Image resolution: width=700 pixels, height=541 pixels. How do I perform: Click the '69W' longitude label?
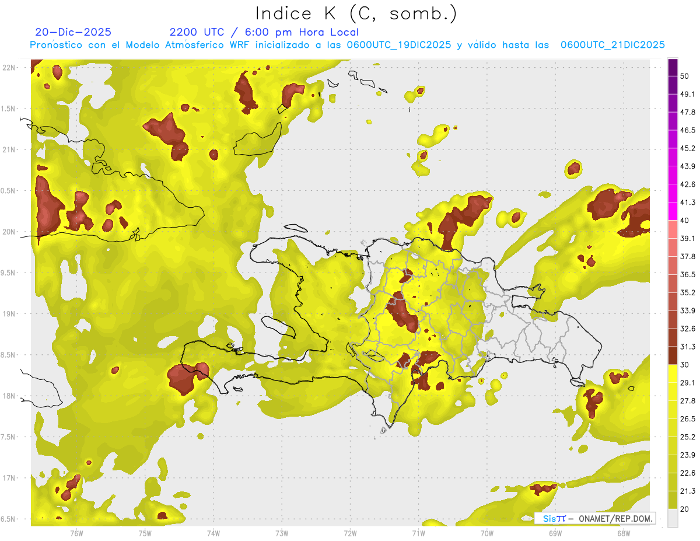555,533
